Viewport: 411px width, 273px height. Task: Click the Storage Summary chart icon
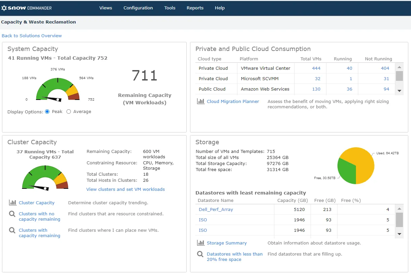(x=201, y=243)
